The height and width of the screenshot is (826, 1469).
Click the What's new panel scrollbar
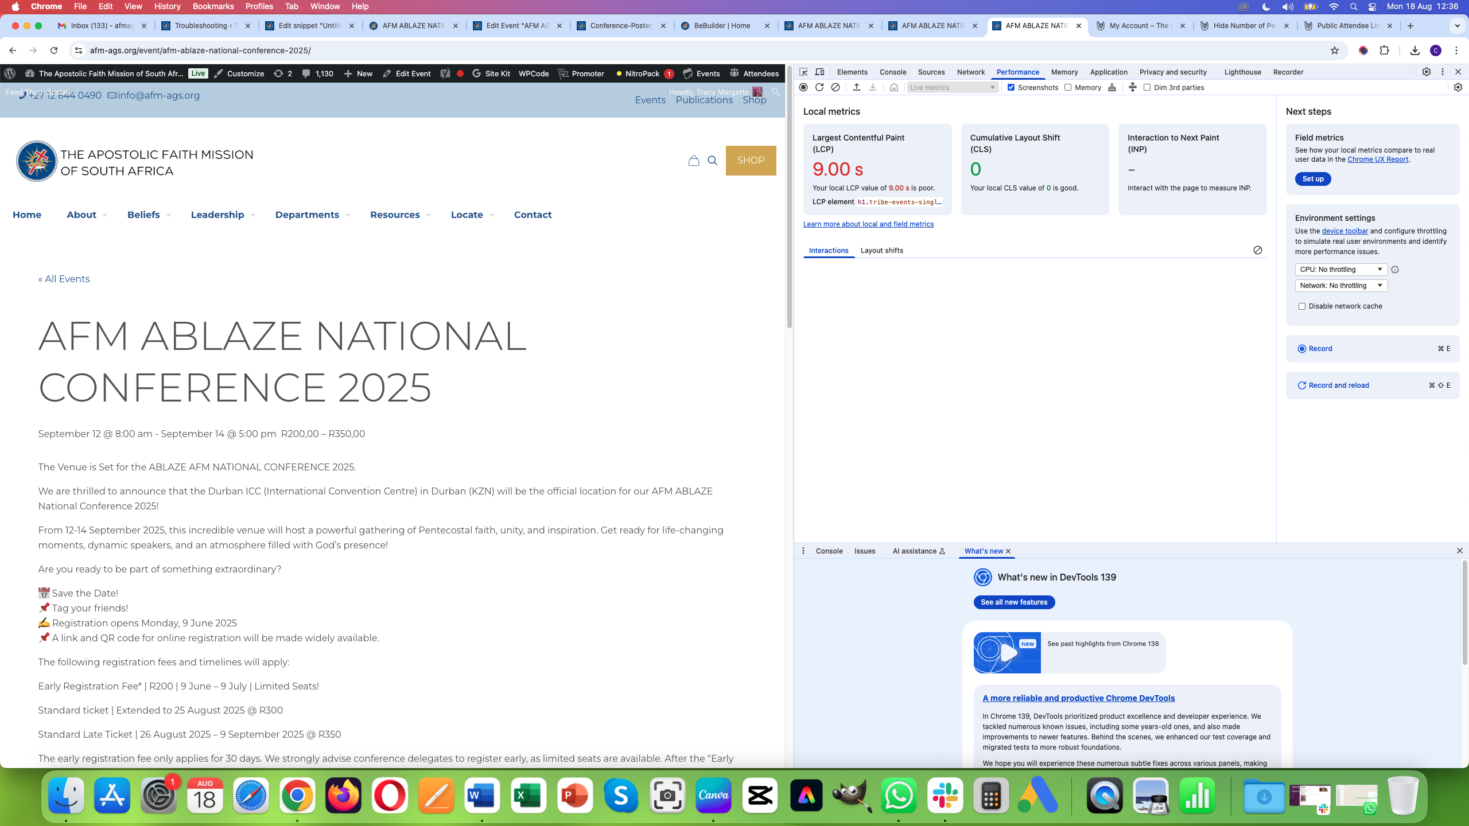[x=1464, y=612]
